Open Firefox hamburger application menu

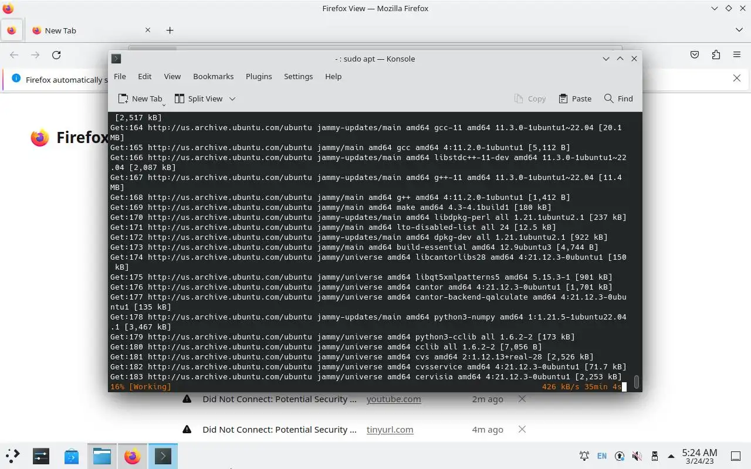coord(737,55)
